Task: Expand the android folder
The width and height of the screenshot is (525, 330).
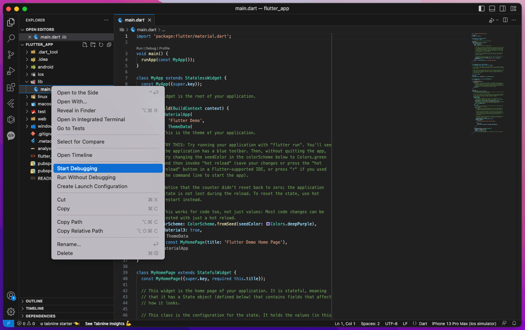Action: pyautogui.click(x=45, y=67)
